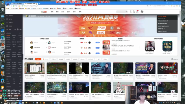Click the heart icon in left sidebar
Viewport: 185px width, 104px height.
pyautogui.click(x=7, y=16)
